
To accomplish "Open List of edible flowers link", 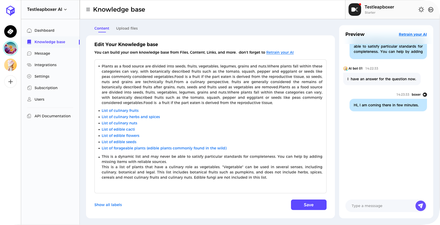I will [120, 136].
